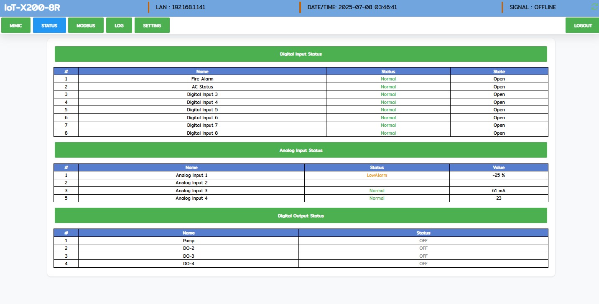
Task: Open the SETTING page
Action: (x=152, y=25)
